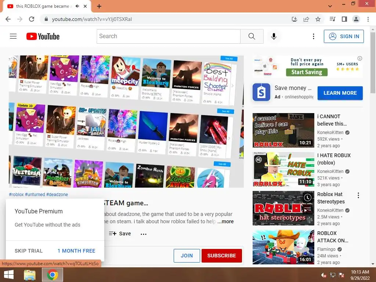Add Hat Stereotypes to Watch Later clock
The height and width of the screenshot is (282, 376).
[x=308, y=198]
